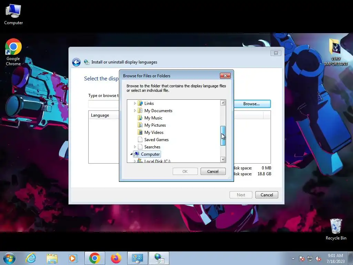353x265 pixels.
Task: Collapse the Computer node
Action: point(131,154)
